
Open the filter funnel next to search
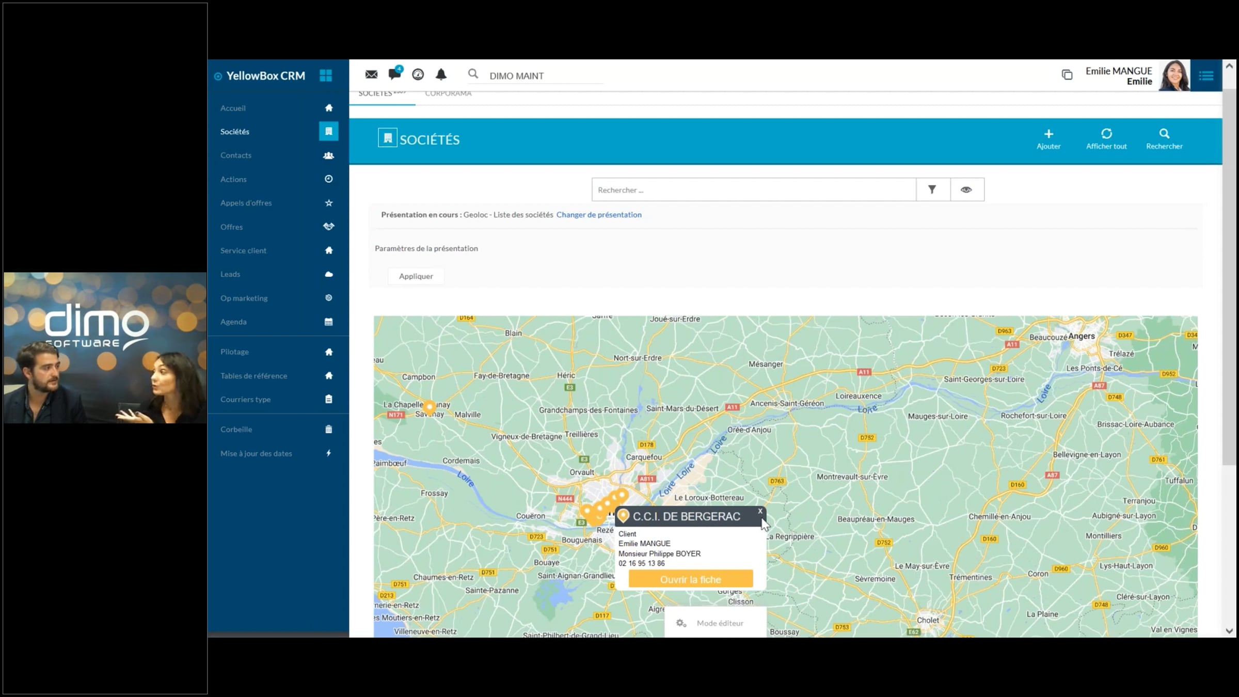[932, 190]
